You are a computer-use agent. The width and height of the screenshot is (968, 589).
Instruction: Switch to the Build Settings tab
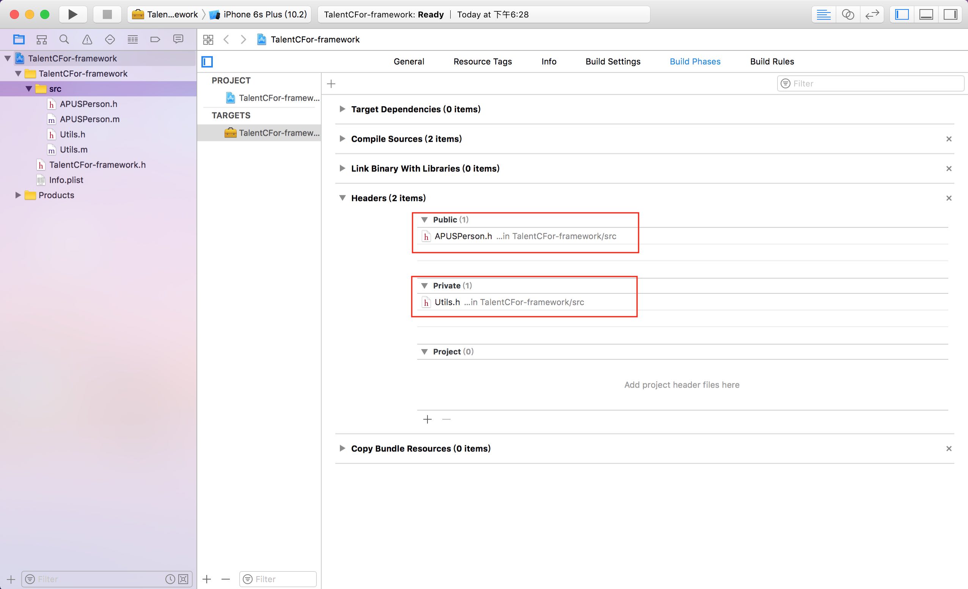(x=613, y=62)
